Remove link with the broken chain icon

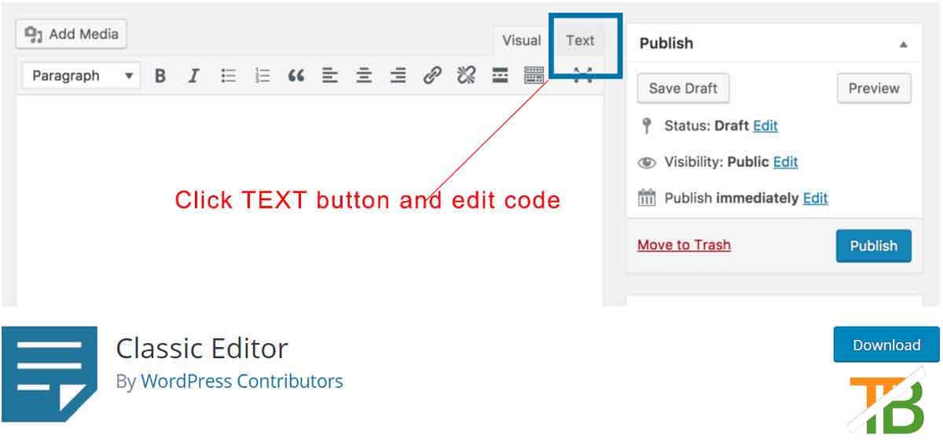(467, 76)
